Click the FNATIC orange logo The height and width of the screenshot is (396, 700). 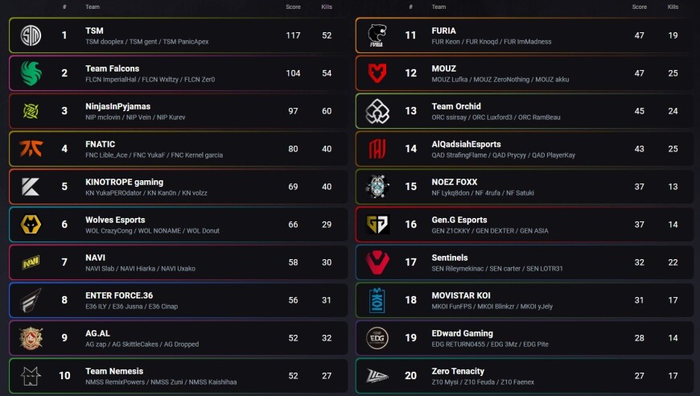point(31,149)
